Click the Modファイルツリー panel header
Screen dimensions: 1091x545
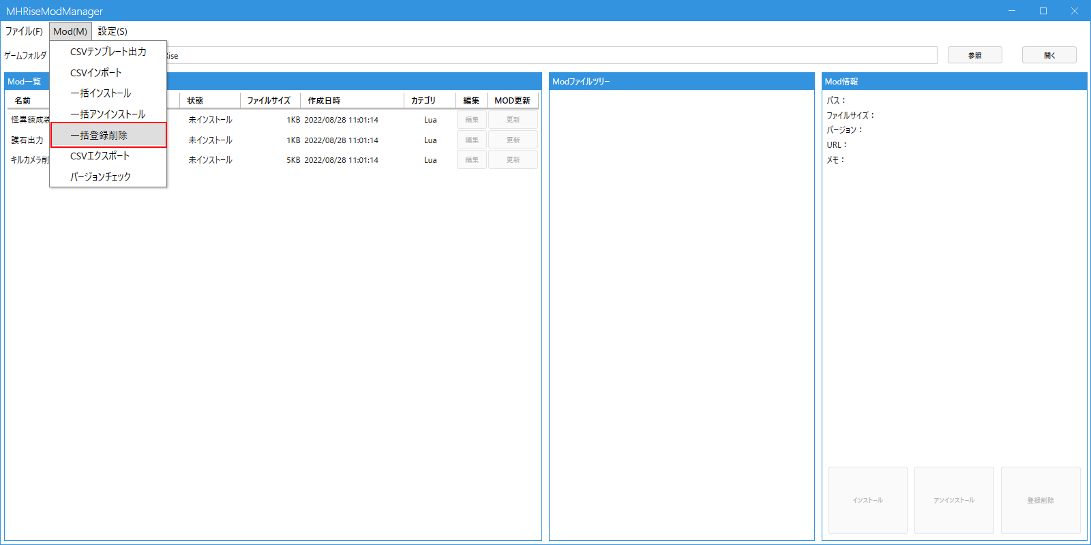click(682, 81)
